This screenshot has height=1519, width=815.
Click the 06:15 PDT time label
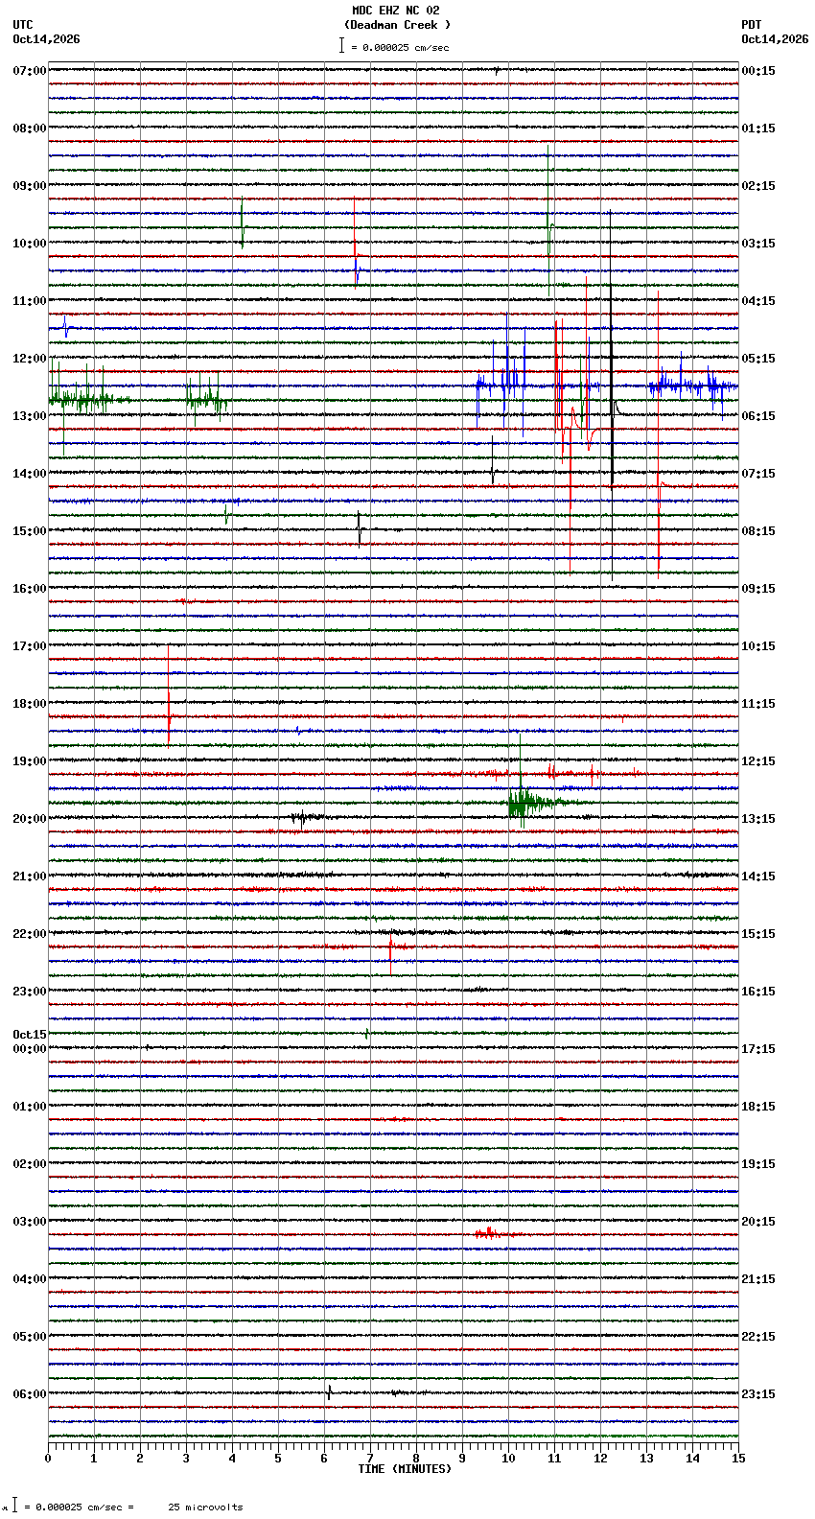coord(758,416)
